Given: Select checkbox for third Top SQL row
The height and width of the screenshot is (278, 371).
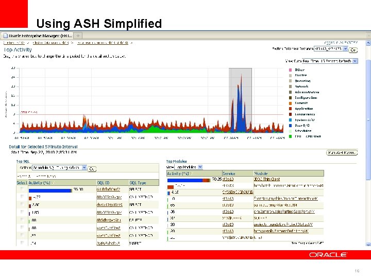Looking at the screenshot, I should tap(22, 204).
